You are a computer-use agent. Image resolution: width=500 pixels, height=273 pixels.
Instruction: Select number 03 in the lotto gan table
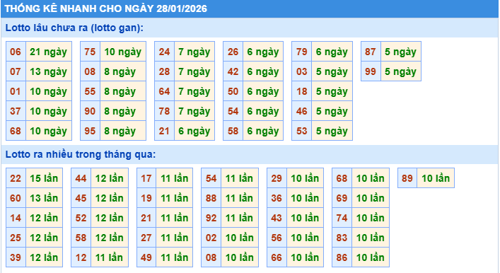(302, 71)
